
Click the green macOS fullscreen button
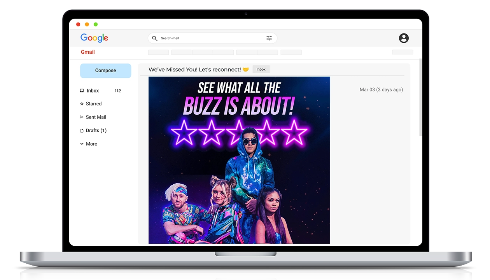96,24
